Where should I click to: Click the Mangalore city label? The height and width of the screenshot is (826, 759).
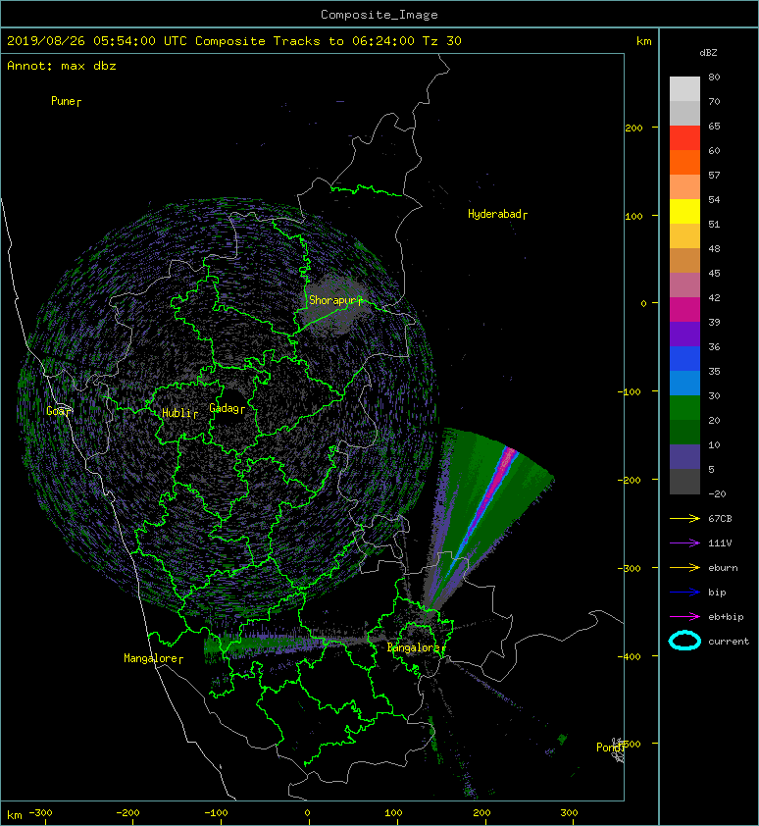tap(151, 658)
